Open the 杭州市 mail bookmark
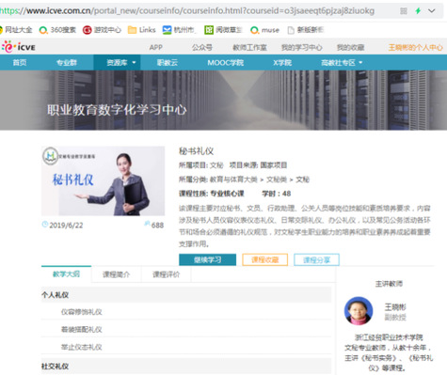447x375 pixels. [179, 30]
